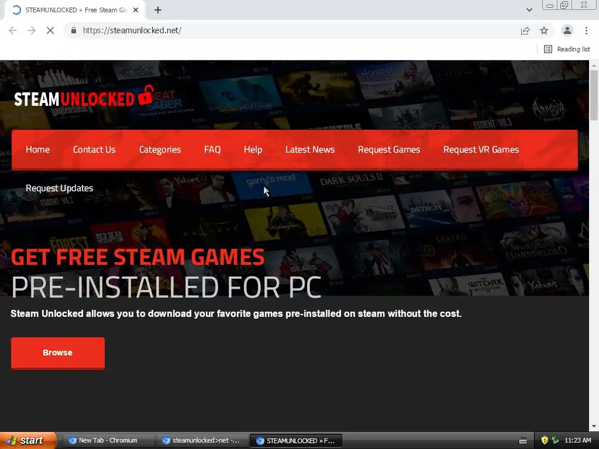Screen dimensions: 599x449
Task: Open the Request Games page
Action: [x=389, y=150]
